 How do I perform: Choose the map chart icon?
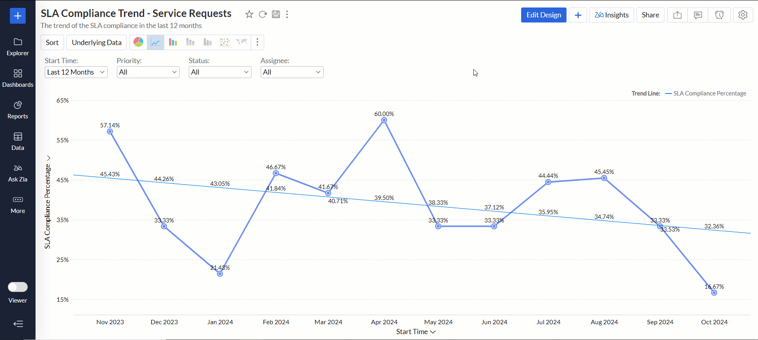coord(241,42)
